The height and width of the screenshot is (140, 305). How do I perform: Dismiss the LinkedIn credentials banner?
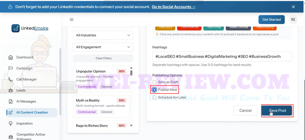(x=293, y=7)
